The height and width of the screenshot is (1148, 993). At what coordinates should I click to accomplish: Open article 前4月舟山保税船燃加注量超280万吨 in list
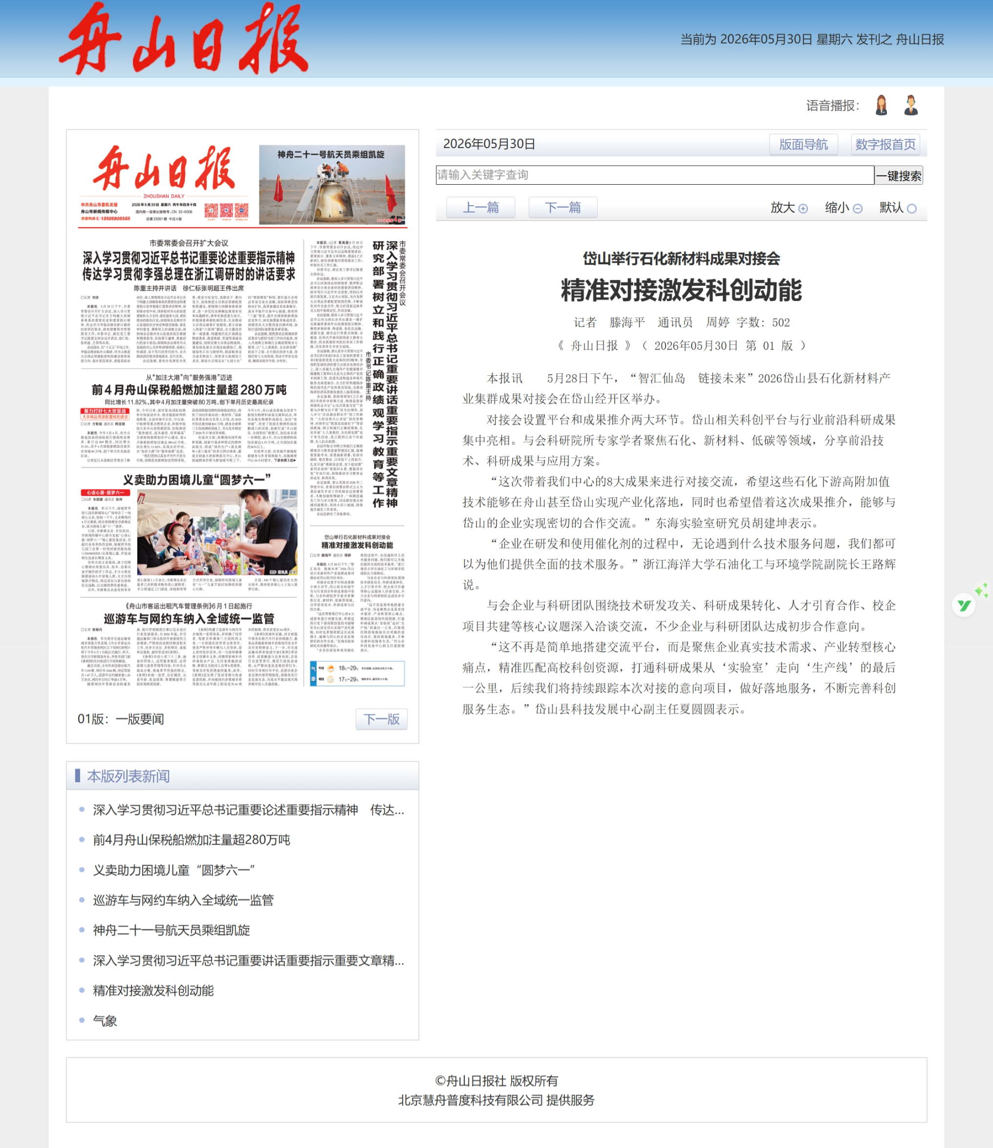192,840
